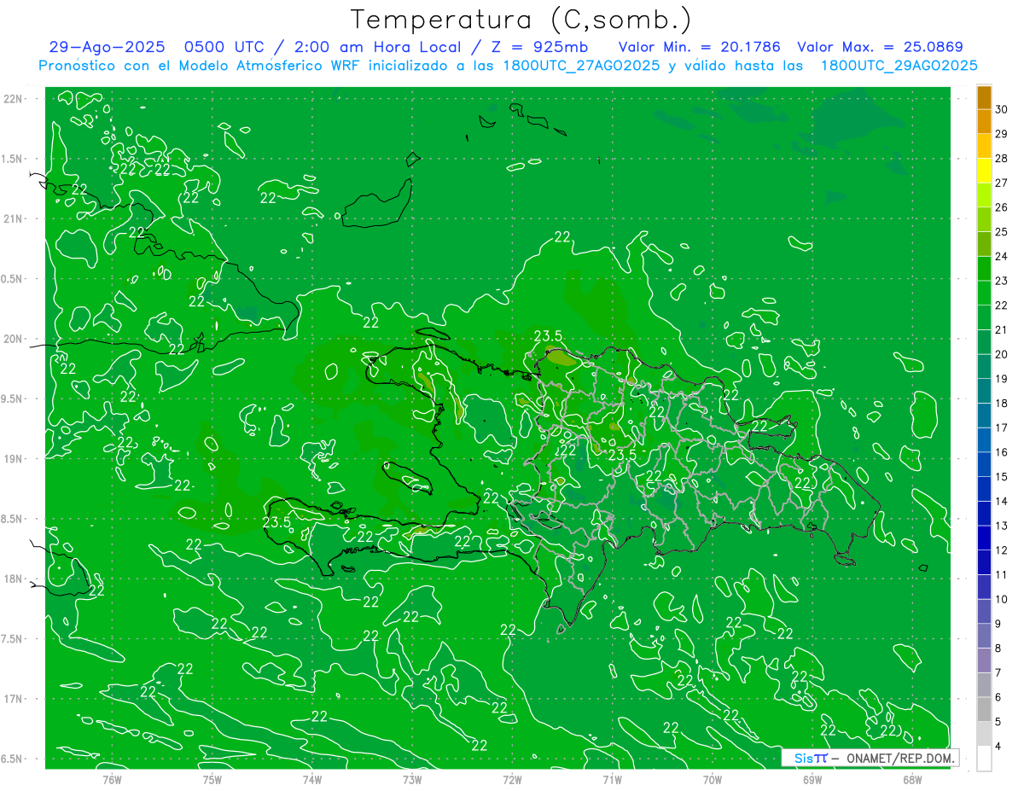Click the '74W' longitude axis label
1024x791 pixels.
tap(312, 780)
